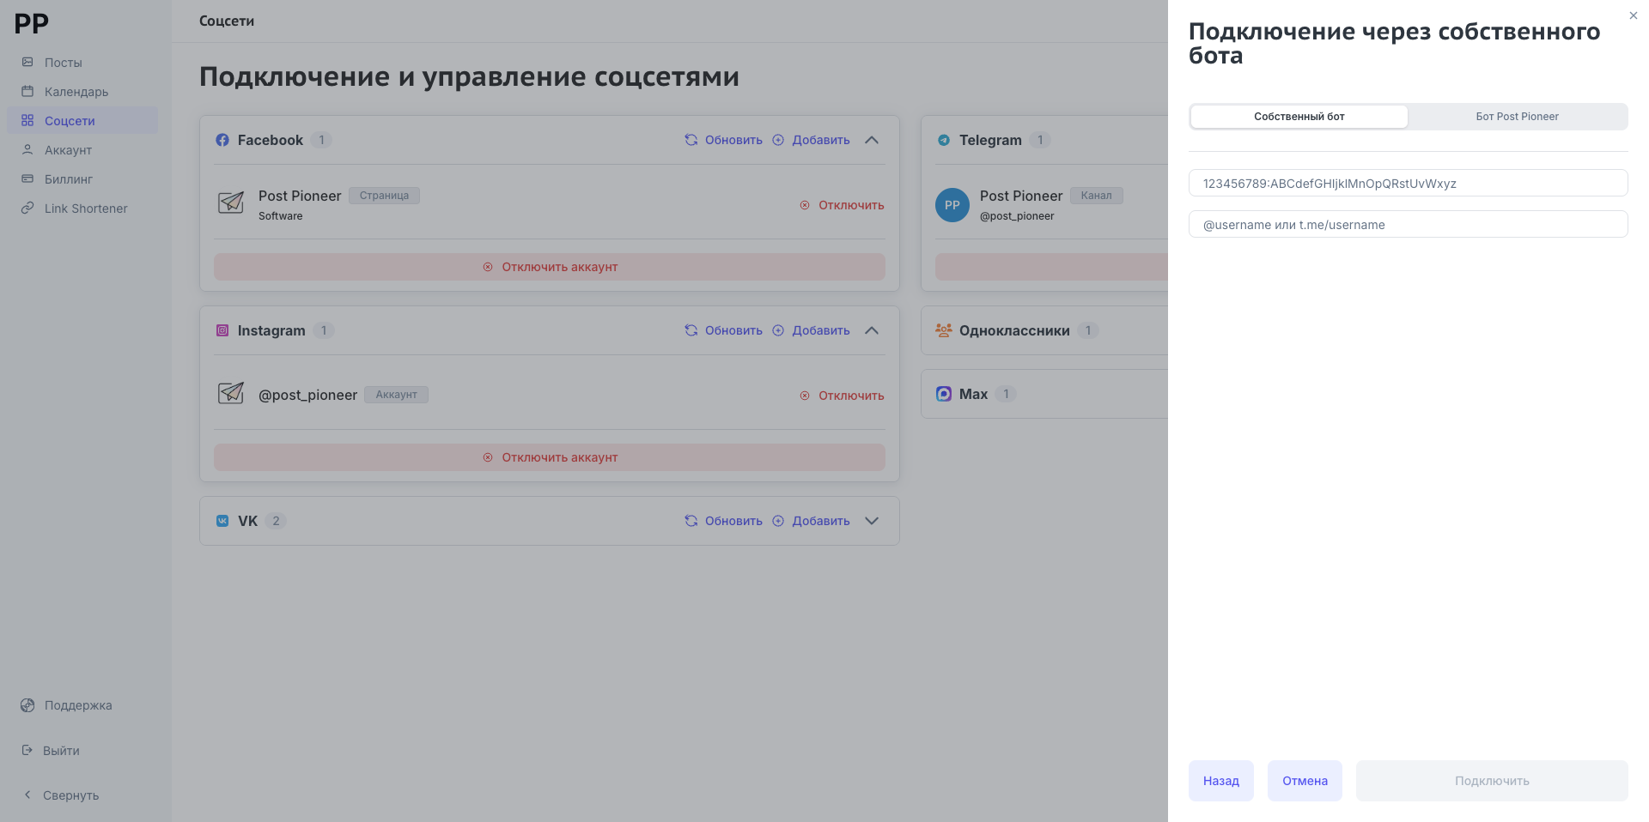The image size is (1649, 822).
Task: Open Аккаунт menu item in sidebar
Action: coord(68,150)
